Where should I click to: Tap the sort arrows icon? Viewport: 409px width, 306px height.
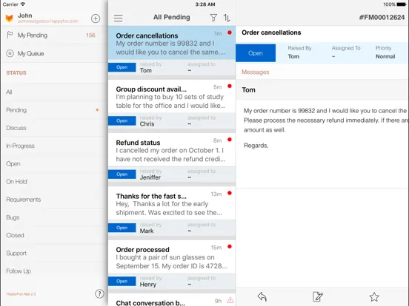coord(227,18)
